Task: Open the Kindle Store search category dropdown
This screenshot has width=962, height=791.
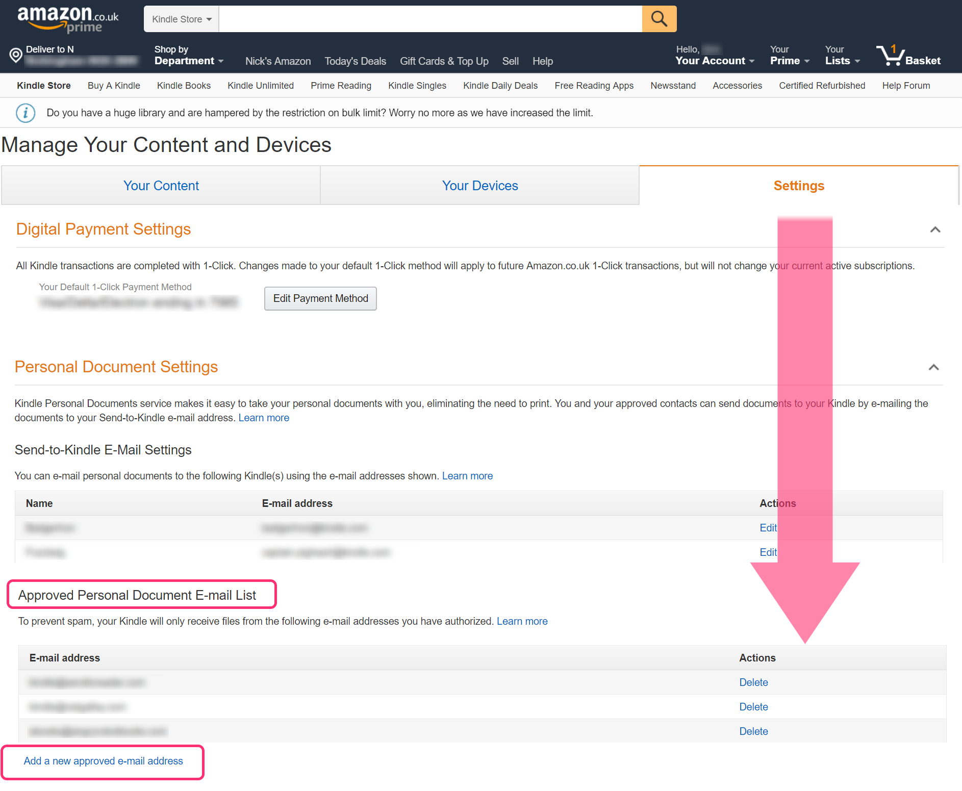Action: coord(182,19)
